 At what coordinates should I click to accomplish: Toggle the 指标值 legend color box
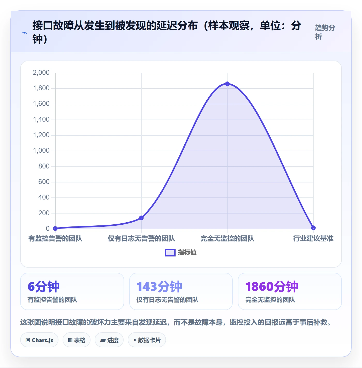click(x=170, y=253)
